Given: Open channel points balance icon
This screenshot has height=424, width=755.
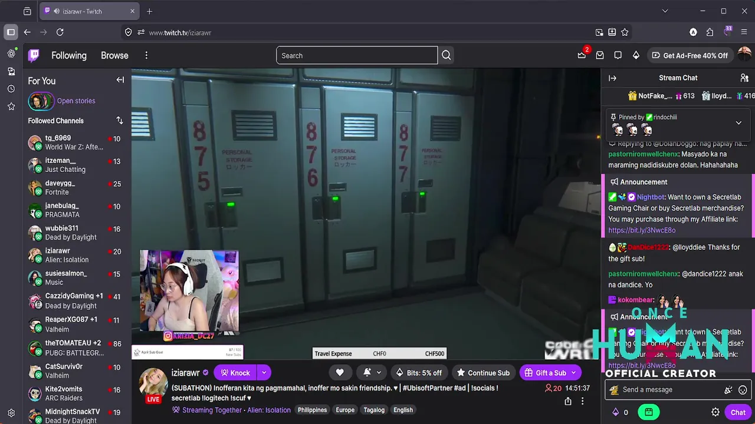Looking at the screenshot, I should point(620,412).
